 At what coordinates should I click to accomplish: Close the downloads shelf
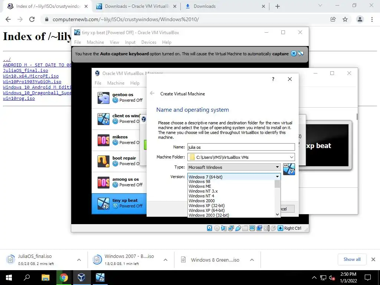373,259
